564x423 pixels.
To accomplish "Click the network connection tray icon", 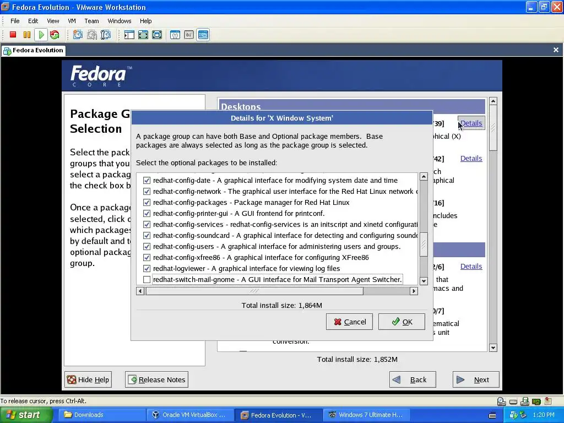I will point(523,415).
